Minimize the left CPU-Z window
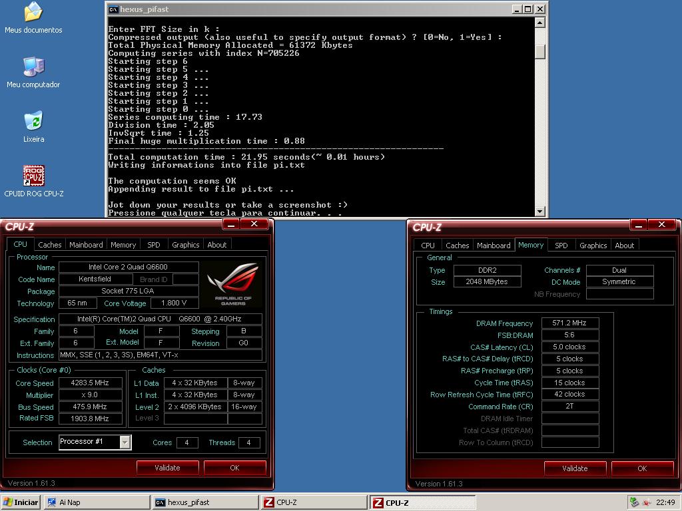This screenshot has width=682, height=511. click(231, 225)
